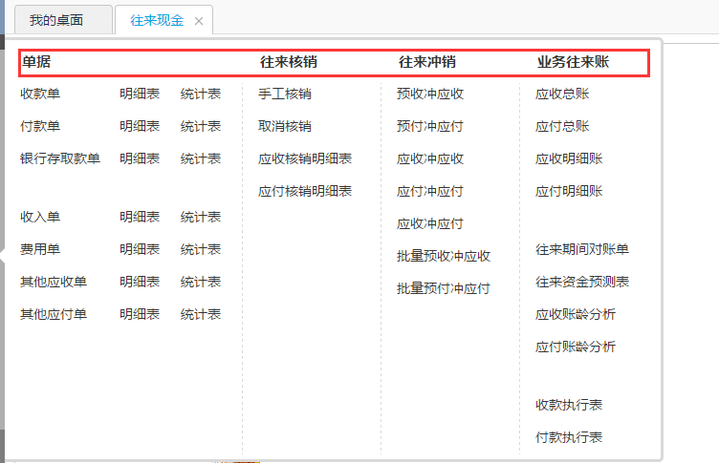Open 统计表 for 费用单

(201, 249)
